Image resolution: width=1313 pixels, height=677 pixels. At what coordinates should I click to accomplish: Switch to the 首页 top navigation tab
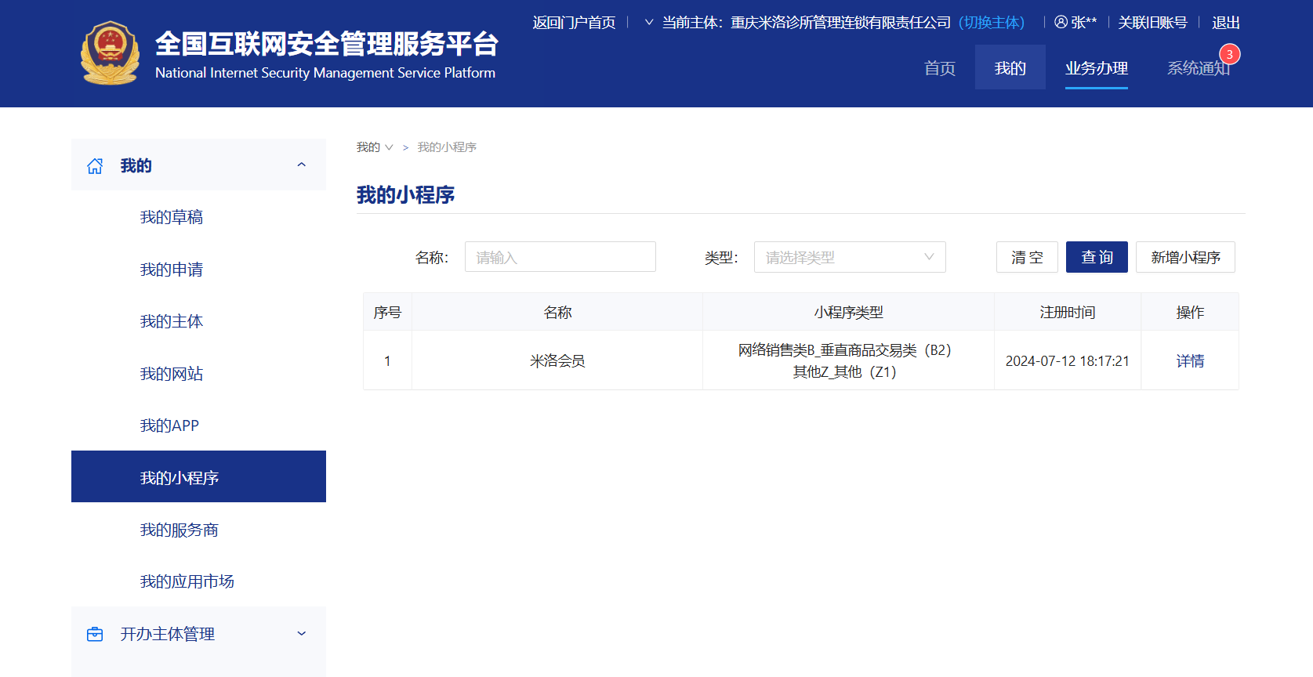[x=940, y=68]
